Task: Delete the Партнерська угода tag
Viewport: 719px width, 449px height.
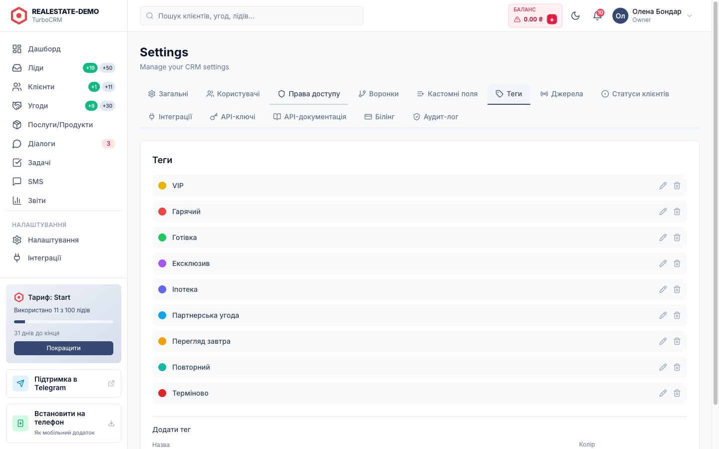Action: 677,315
